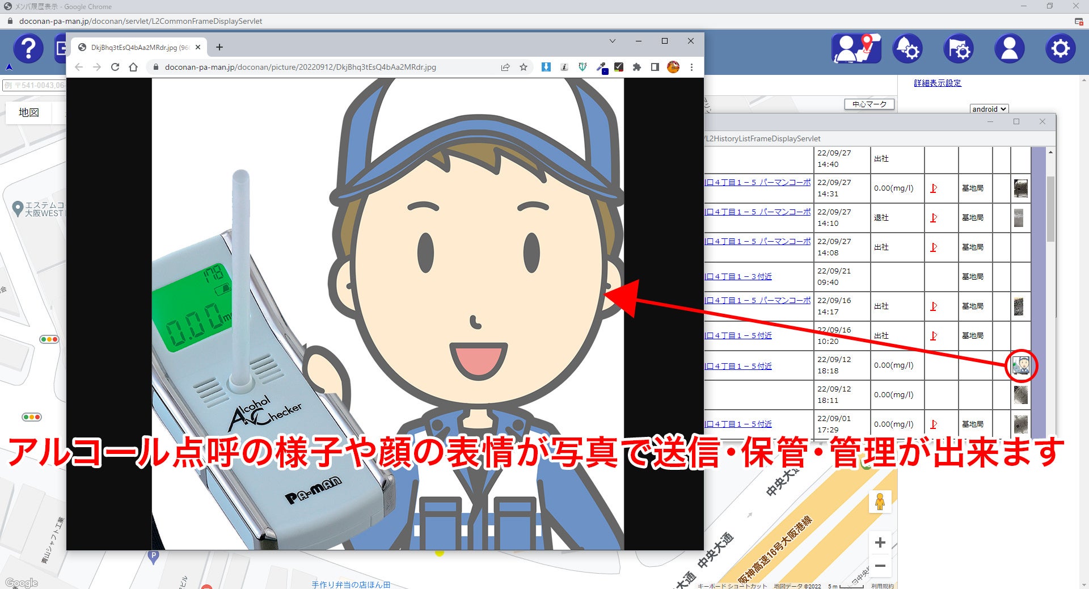
Task: Click the red flag in 22/09/27 14:10 row
Action: pos(934,217)
